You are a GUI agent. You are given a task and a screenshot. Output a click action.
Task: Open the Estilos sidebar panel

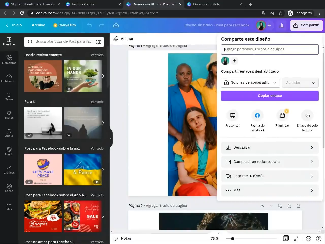pos(9,115)
